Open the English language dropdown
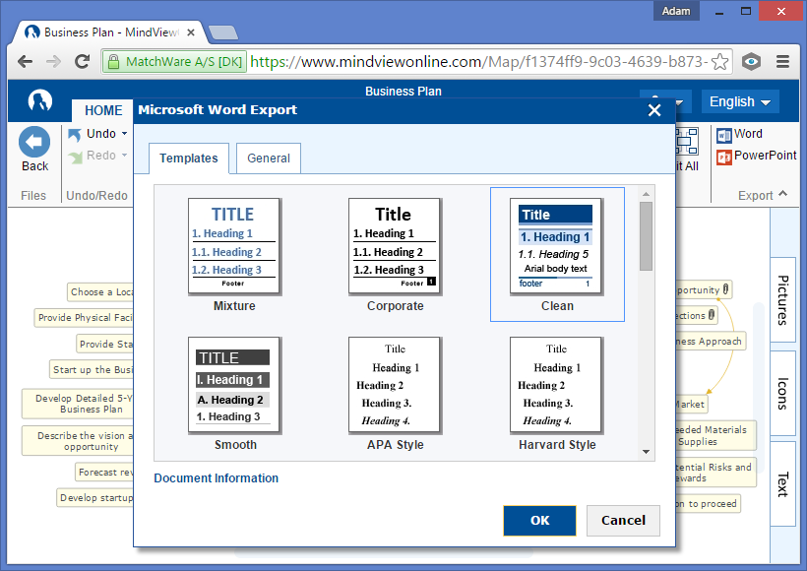807x571 pixels. click(x=740, y=102)
